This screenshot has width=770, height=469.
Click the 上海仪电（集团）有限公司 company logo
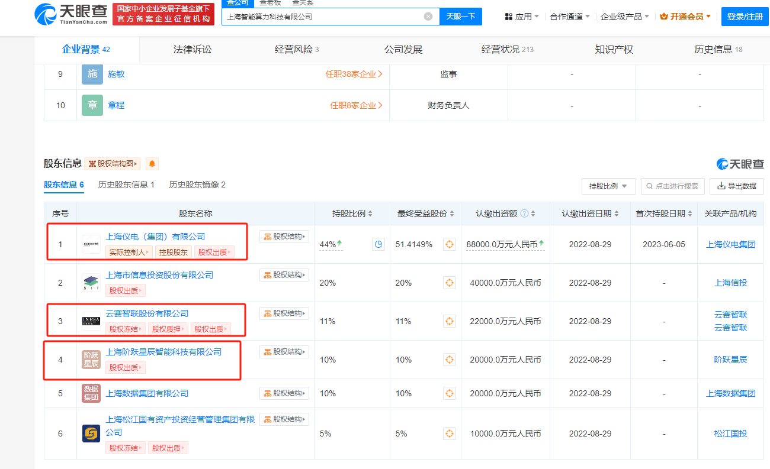[x=91, y=244]
